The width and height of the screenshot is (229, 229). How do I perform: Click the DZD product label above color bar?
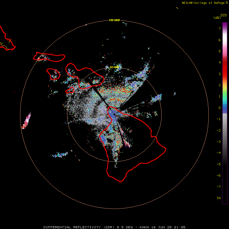click(224, 15)
